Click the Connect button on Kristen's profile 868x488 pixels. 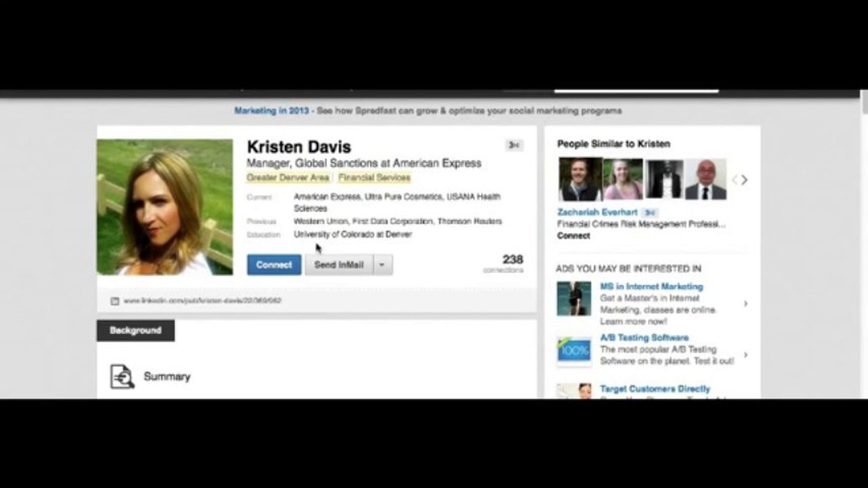(x=274, y=265)
